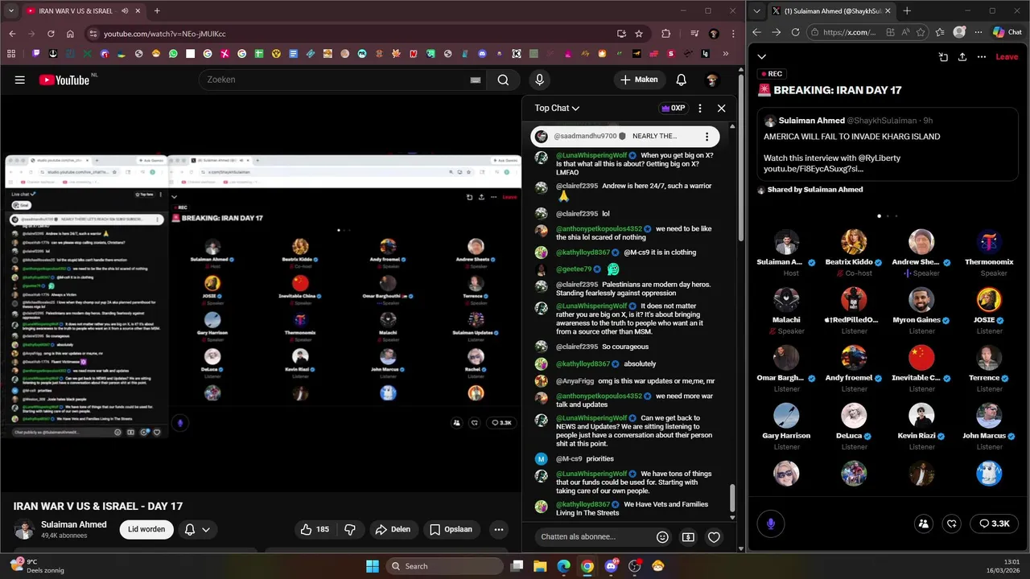Open Edge tab search dropdown arrow
Screen dimensions: 1030x579
click(757, 11)
